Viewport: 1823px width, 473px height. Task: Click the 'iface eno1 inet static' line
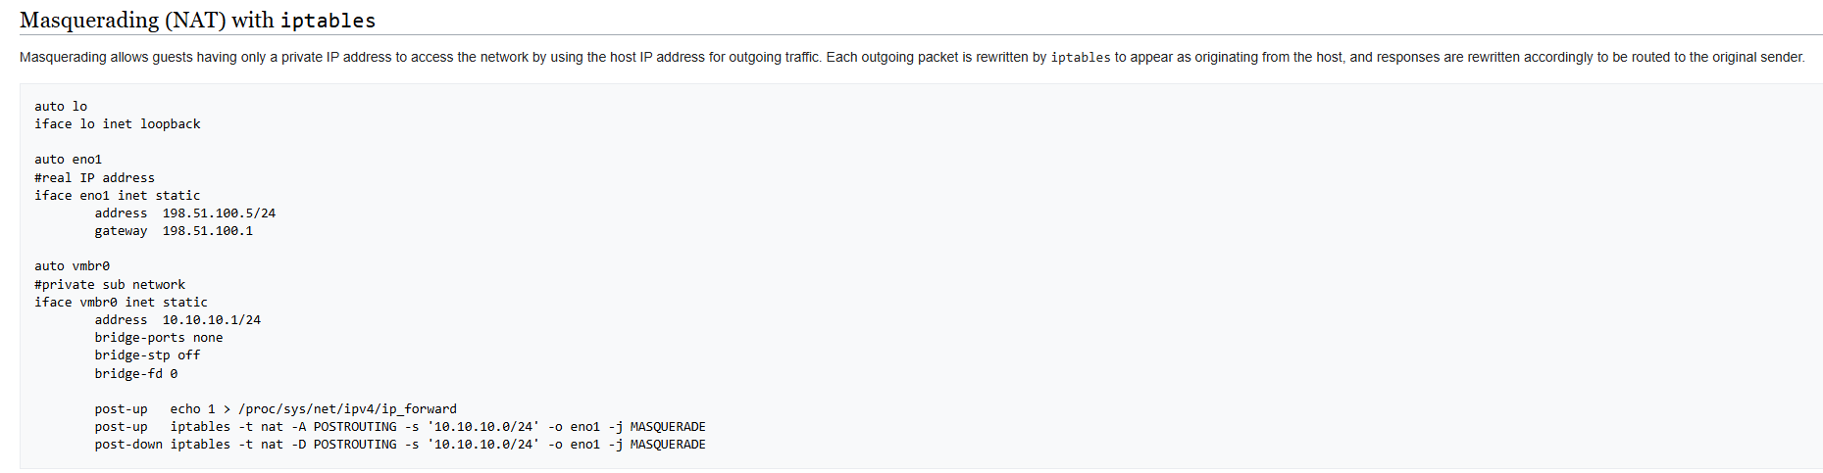tap(117, 196)
